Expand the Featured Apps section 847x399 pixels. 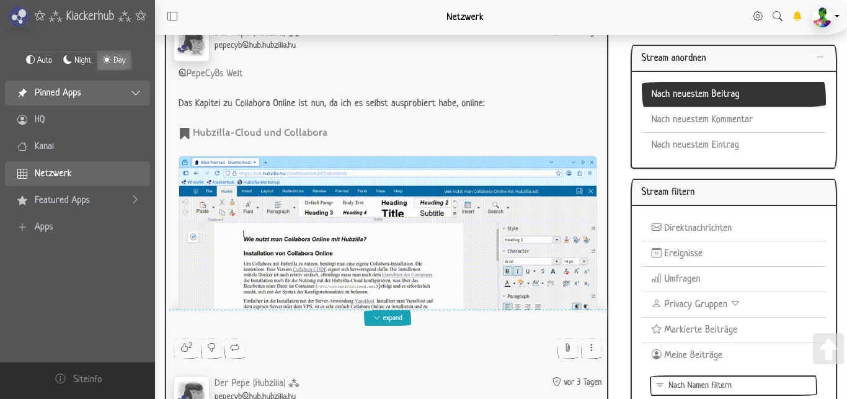(135, 200)
